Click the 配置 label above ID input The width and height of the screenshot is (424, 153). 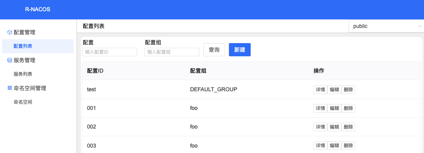point(88,42)
